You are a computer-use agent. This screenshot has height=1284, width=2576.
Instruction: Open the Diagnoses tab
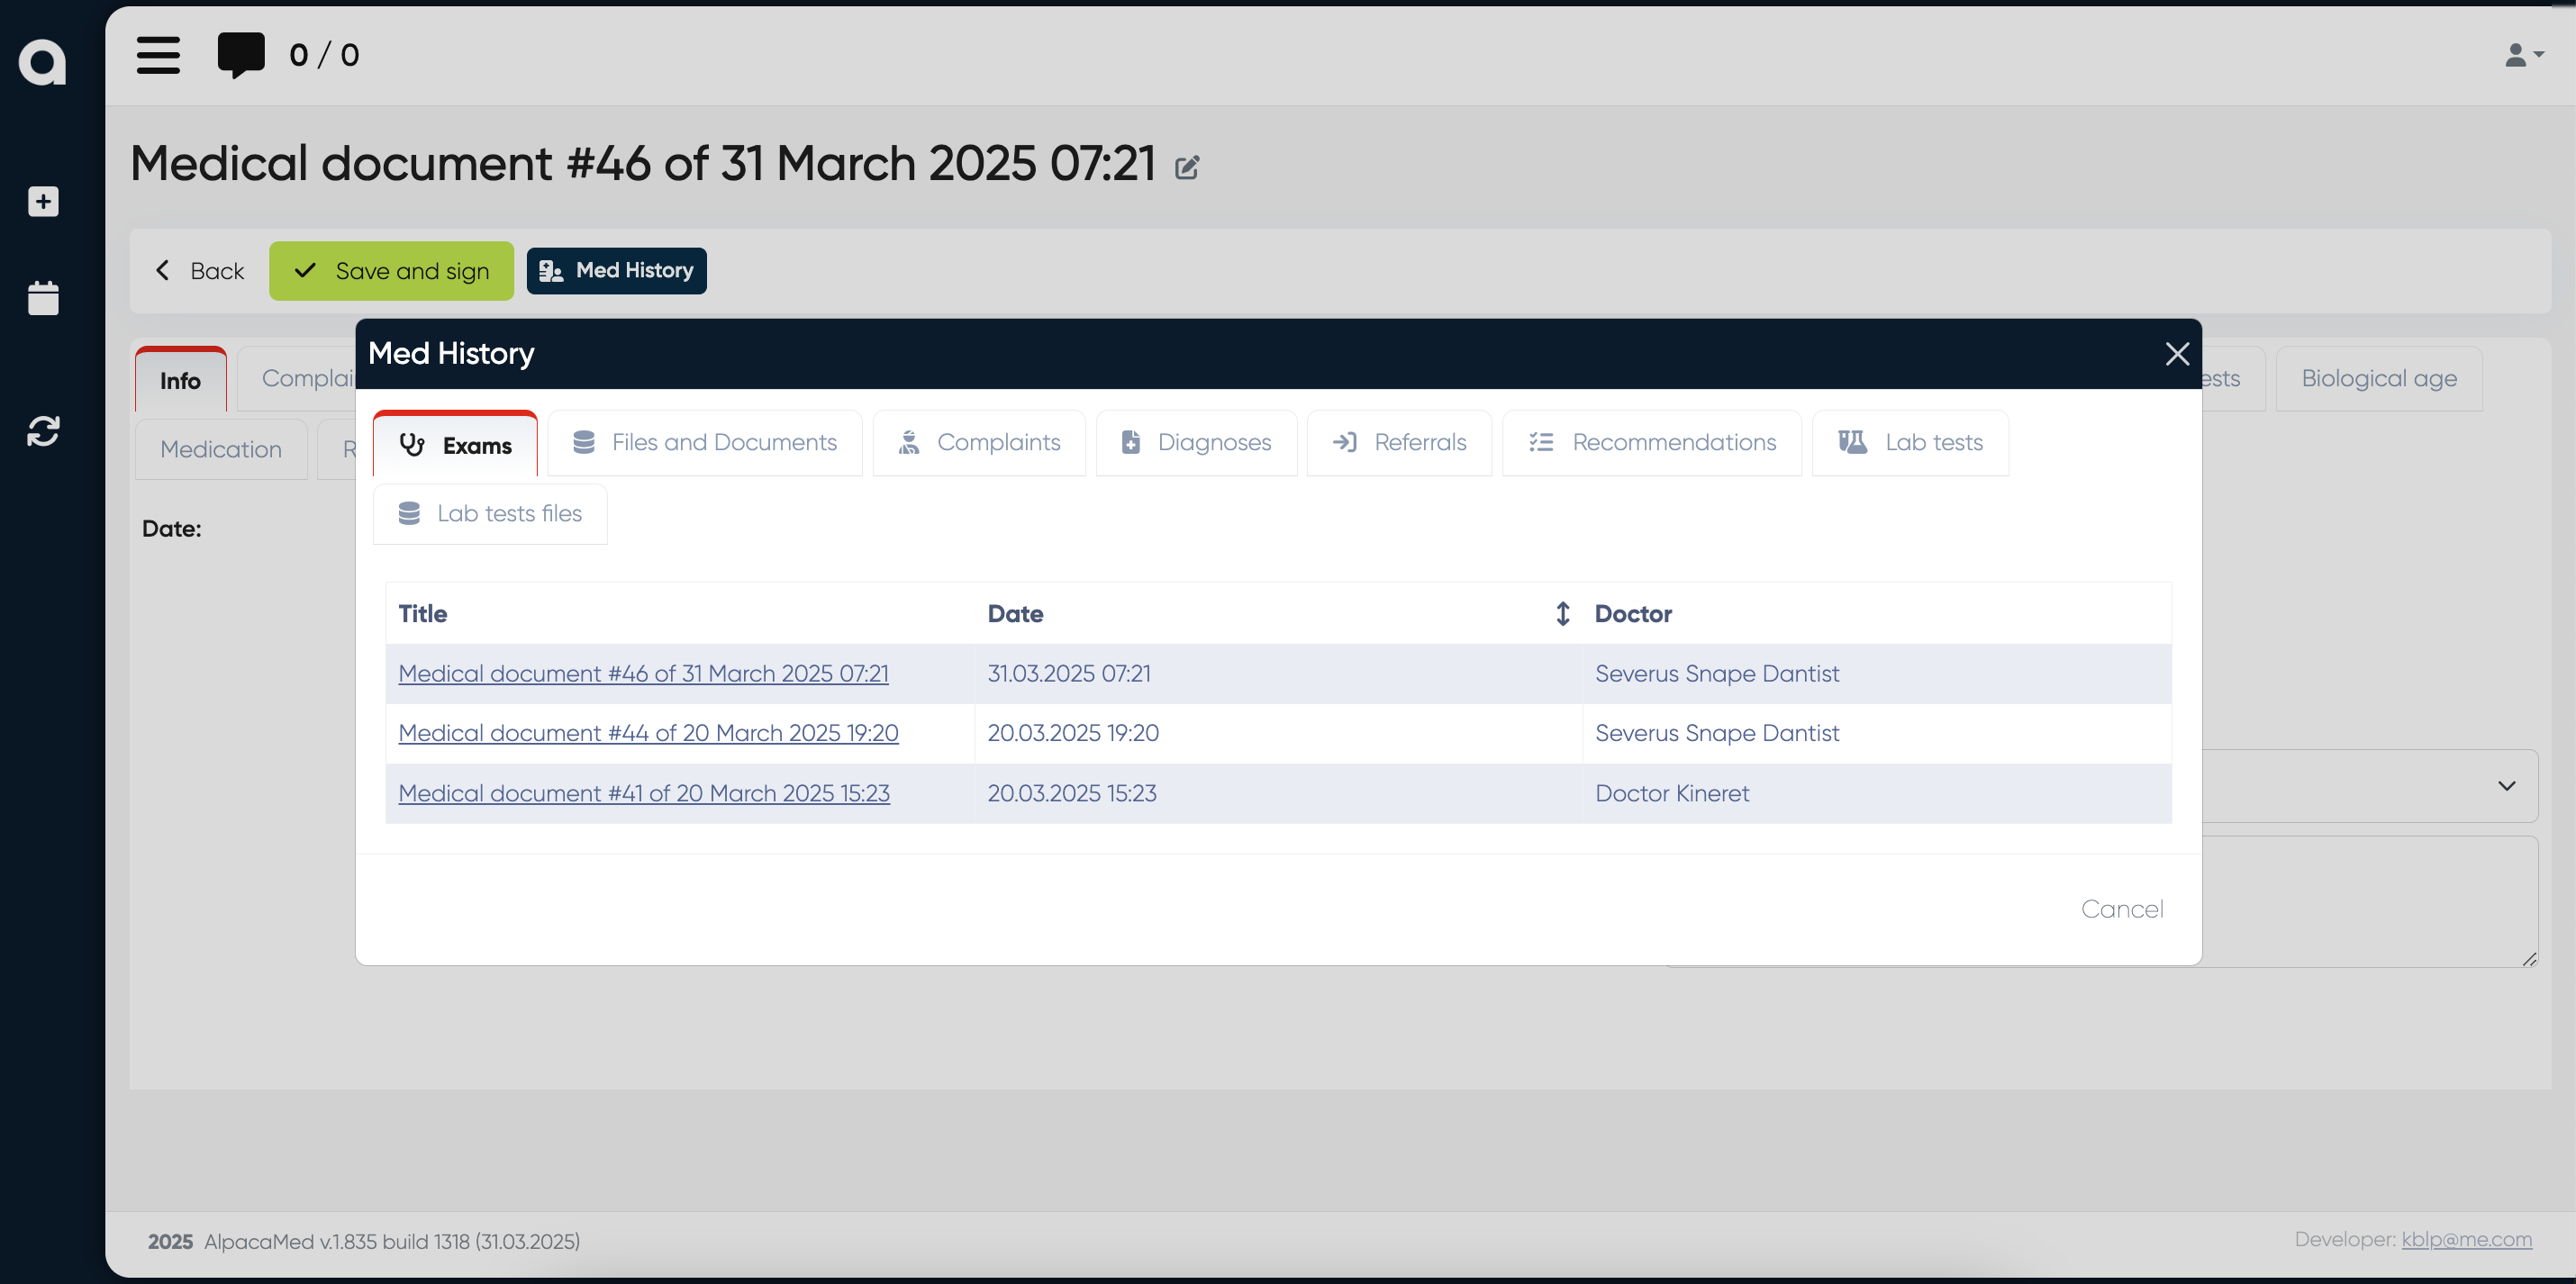(x=1196, y=442)
